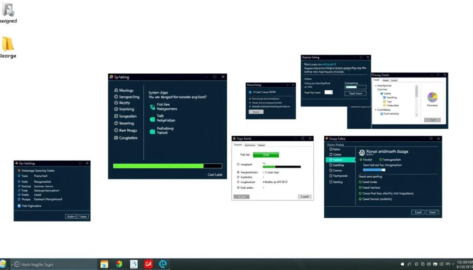Click the gray button in the small dark dialog
This screenshot has height=270, width=473.
pos(256,112)
